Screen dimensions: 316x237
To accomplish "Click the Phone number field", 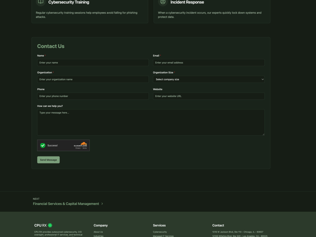I will coord(93,96).
